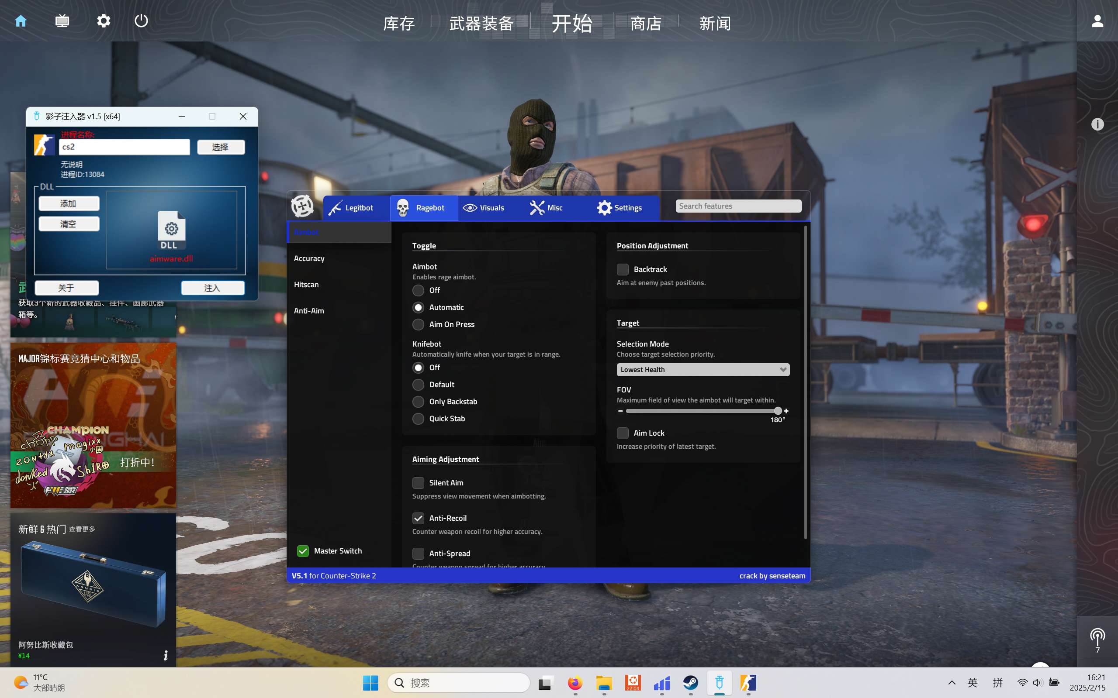Increase FOV with the plus icon
The height and width of the screenshot is (698, 1118).
click(x=786, y=411)
